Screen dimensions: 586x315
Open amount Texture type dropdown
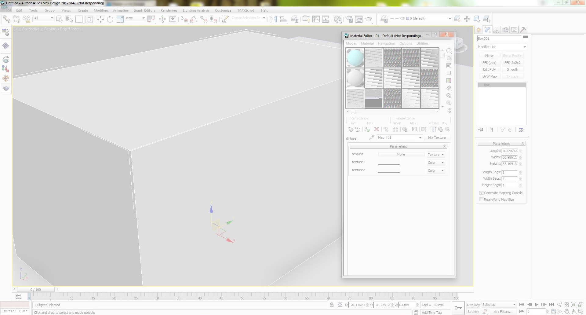tap(436, 155)
